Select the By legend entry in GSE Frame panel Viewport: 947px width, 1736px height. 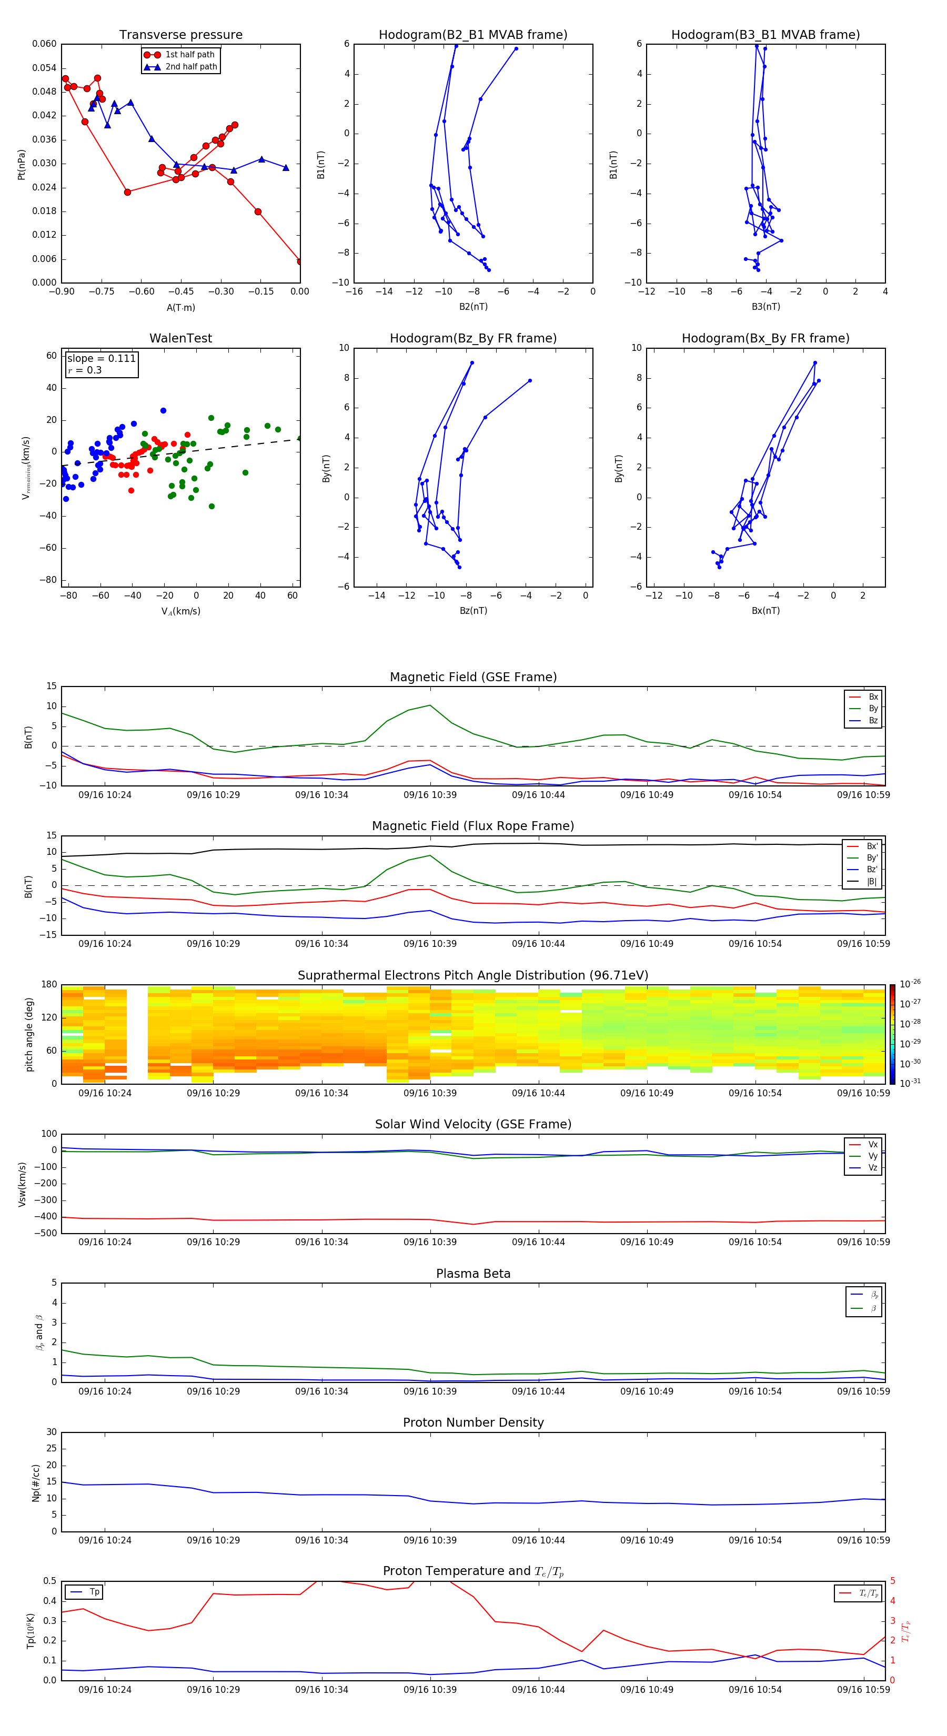(x=863, y=708)
